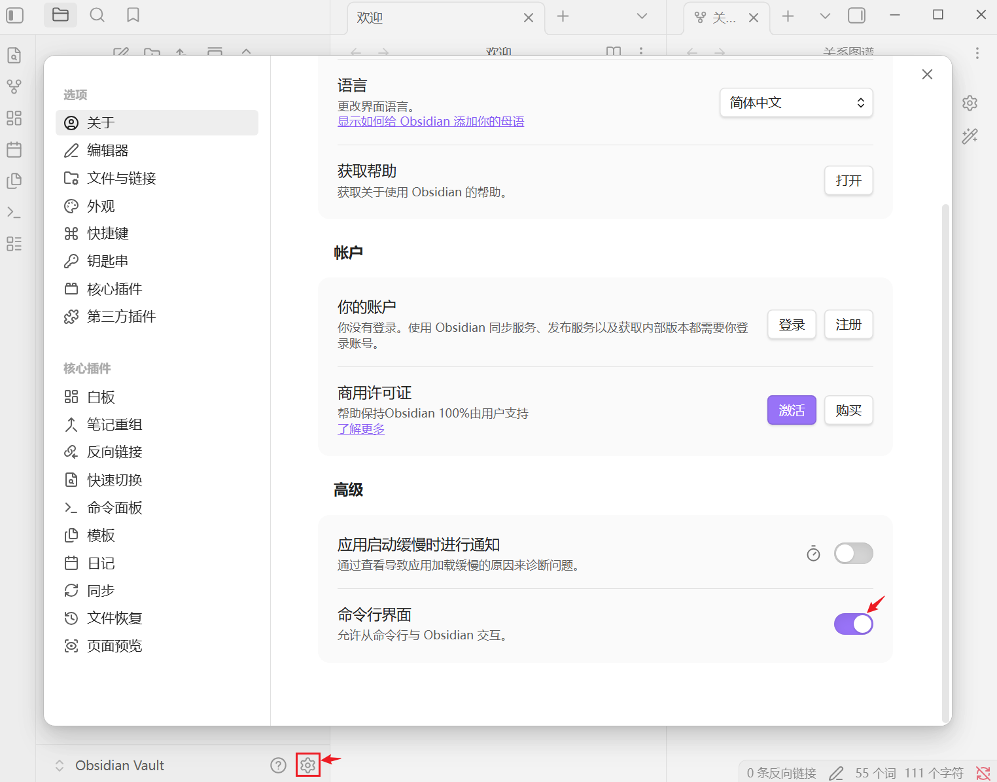Open 命令面板 plugin settings

(x=157, y=508)
